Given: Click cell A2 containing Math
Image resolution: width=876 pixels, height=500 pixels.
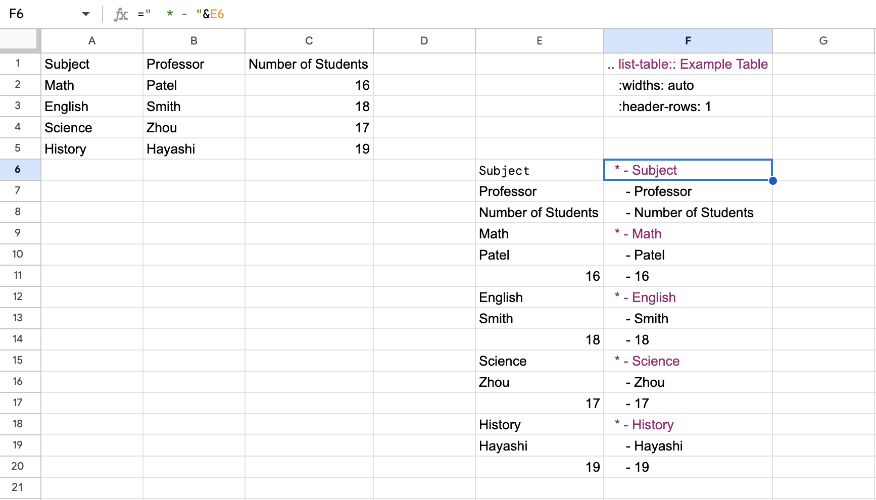Looking at the screenshot, I should (92, 85).
